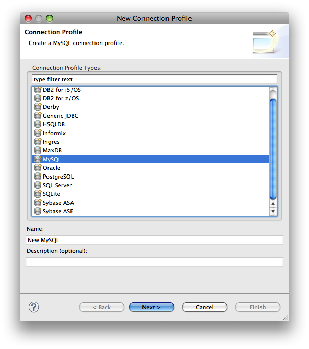Choose PostgreSQL from the list
The image size is (309, 349).
pyautogui.click(x=150, y=176)
